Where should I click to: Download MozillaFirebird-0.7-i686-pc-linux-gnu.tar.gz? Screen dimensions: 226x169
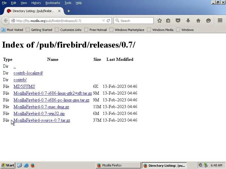click(51, 100)
